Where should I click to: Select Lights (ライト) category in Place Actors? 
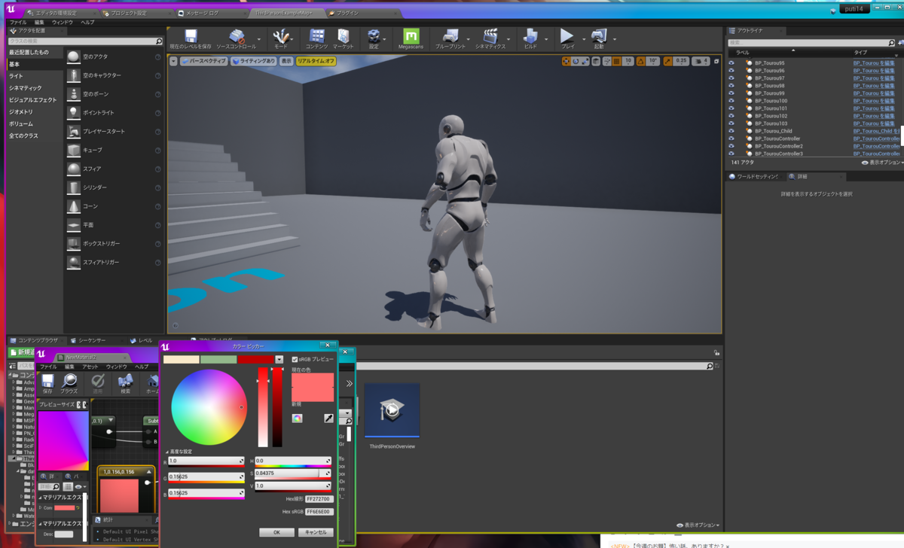point(16,76)
